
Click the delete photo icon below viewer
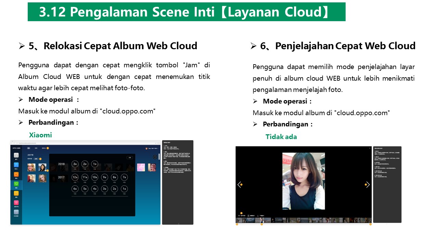tap(249, 216)
